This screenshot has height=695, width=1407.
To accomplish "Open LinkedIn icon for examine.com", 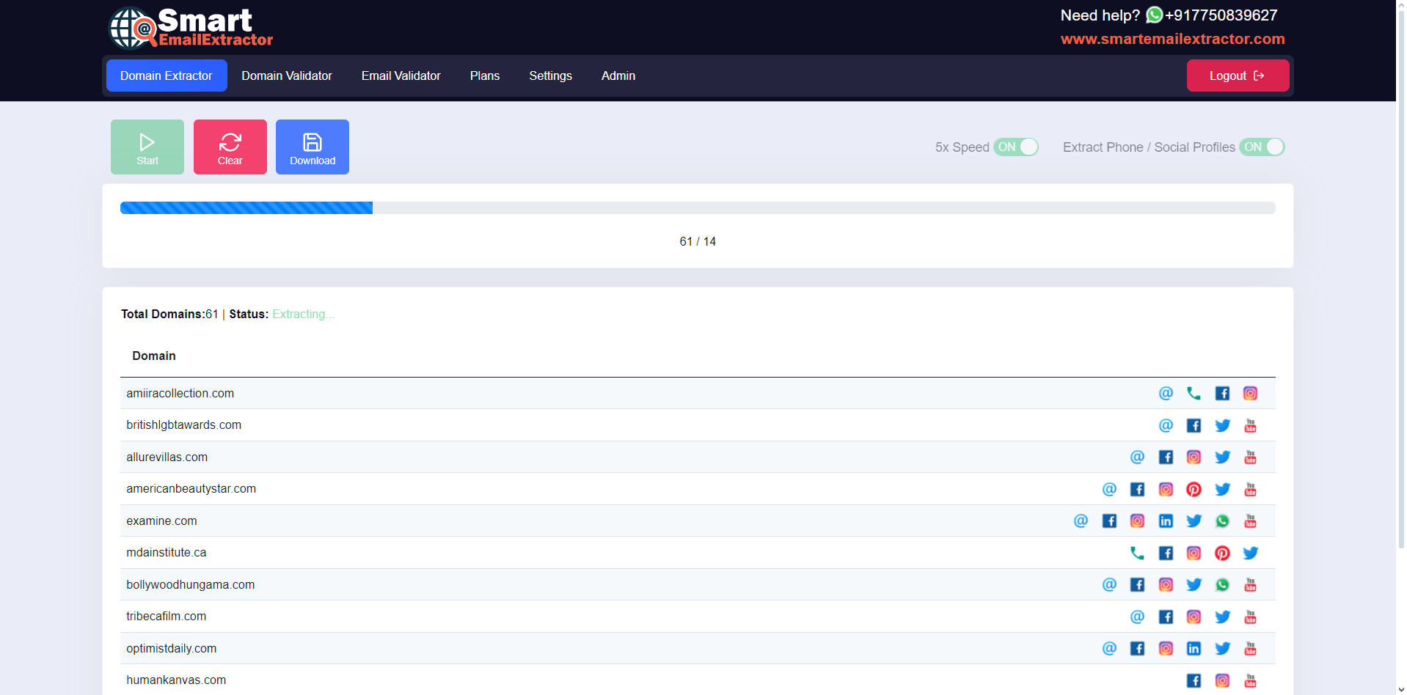I will tap(1166, 521).
